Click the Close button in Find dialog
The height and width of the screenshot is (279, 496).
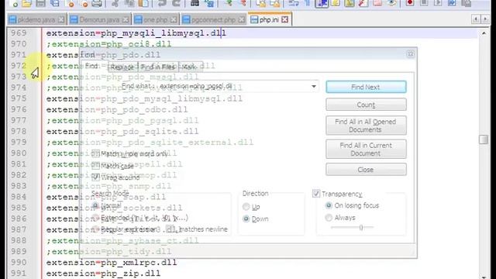click(x=366, y=170)
